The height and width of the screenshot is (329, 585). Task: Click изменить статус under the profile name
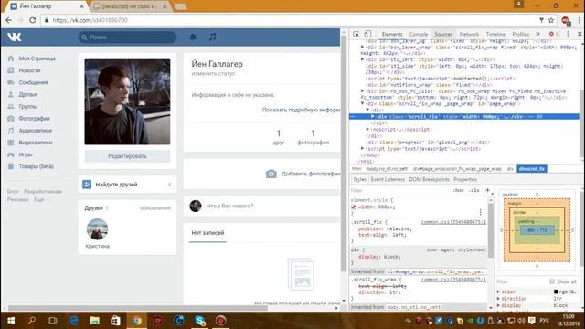(213, 73)
